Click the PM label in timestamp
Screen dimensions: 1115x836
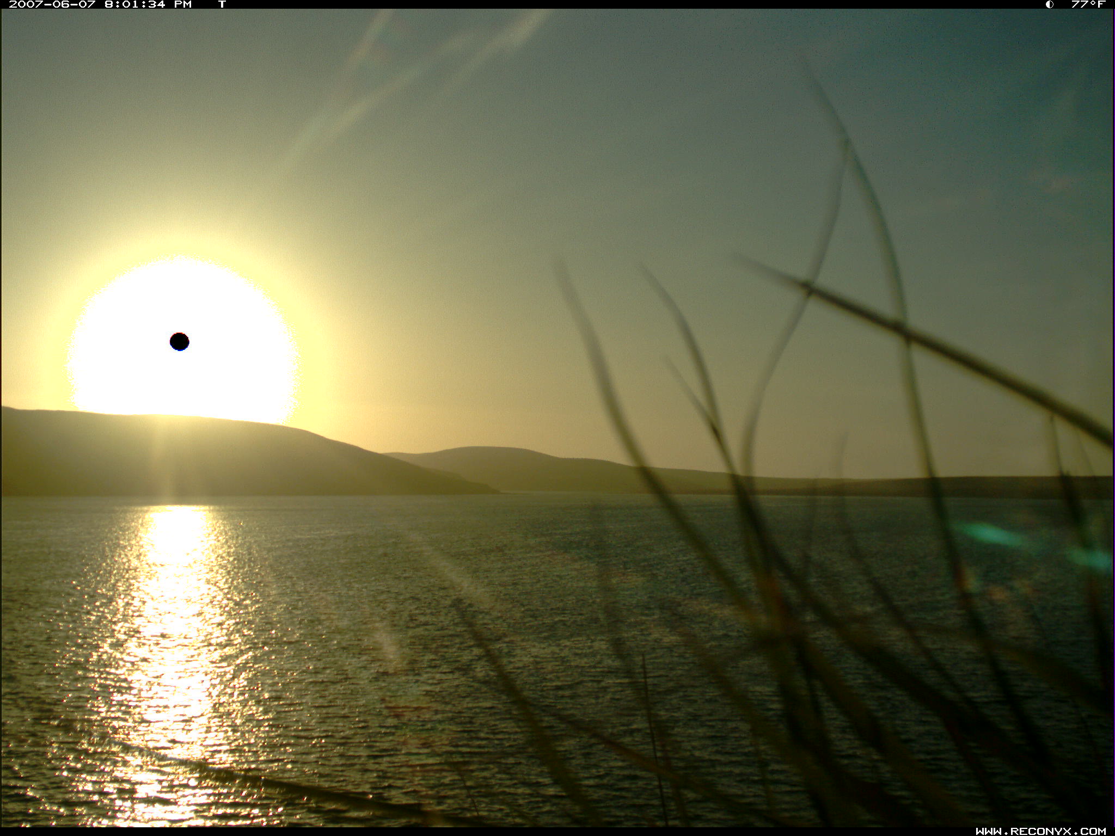click(x=183, y=4)
